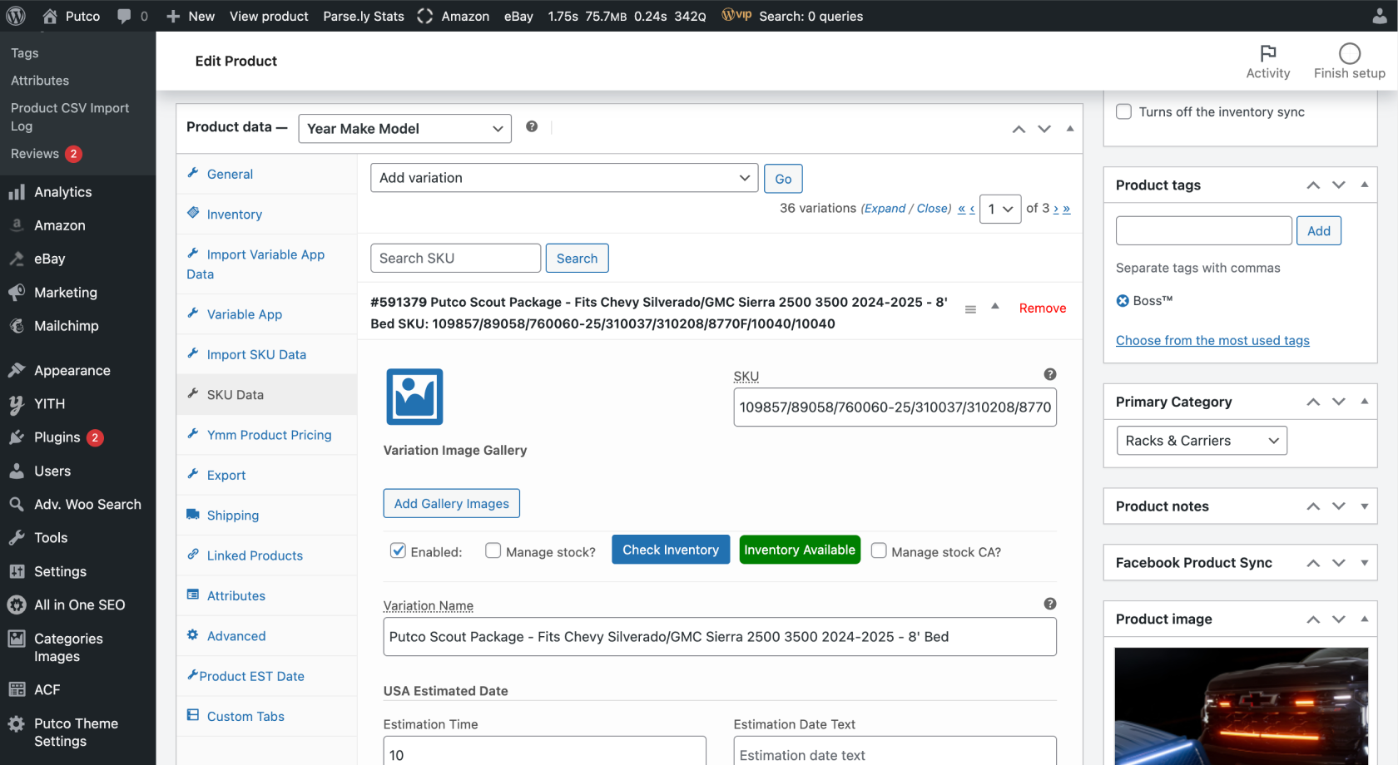Click the WordPress logo in admin bar

(16, 16)
